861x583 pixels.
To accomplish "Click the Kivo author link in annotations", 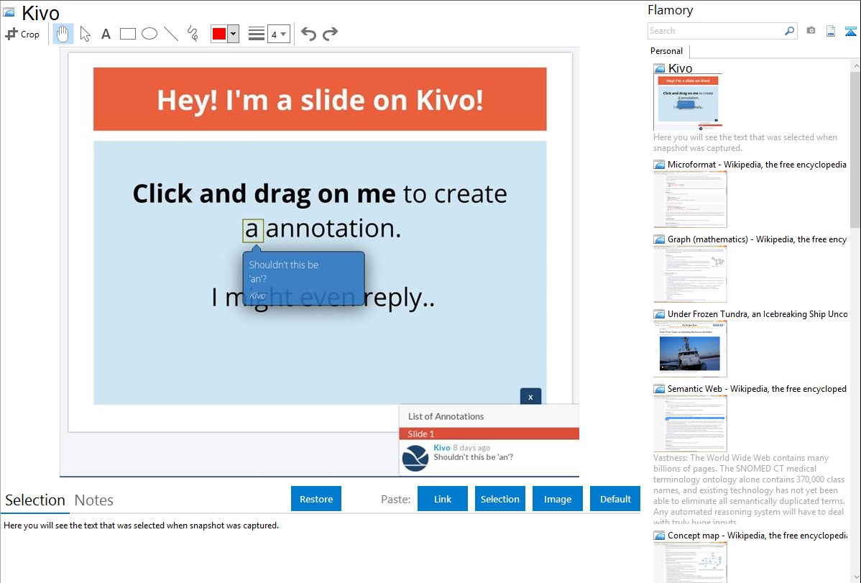I will [x=441, y=448].
